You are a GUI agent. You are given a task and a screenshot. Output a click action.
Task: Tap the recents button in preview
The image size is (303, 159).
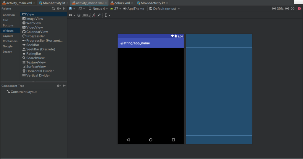(x=173, y=140)
